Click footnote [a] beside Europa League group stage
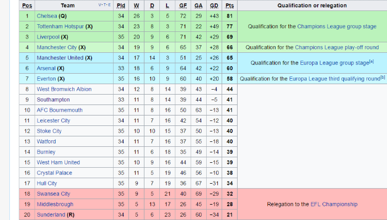Viewport: 387px width, 220px height. [x=372, y=62]
